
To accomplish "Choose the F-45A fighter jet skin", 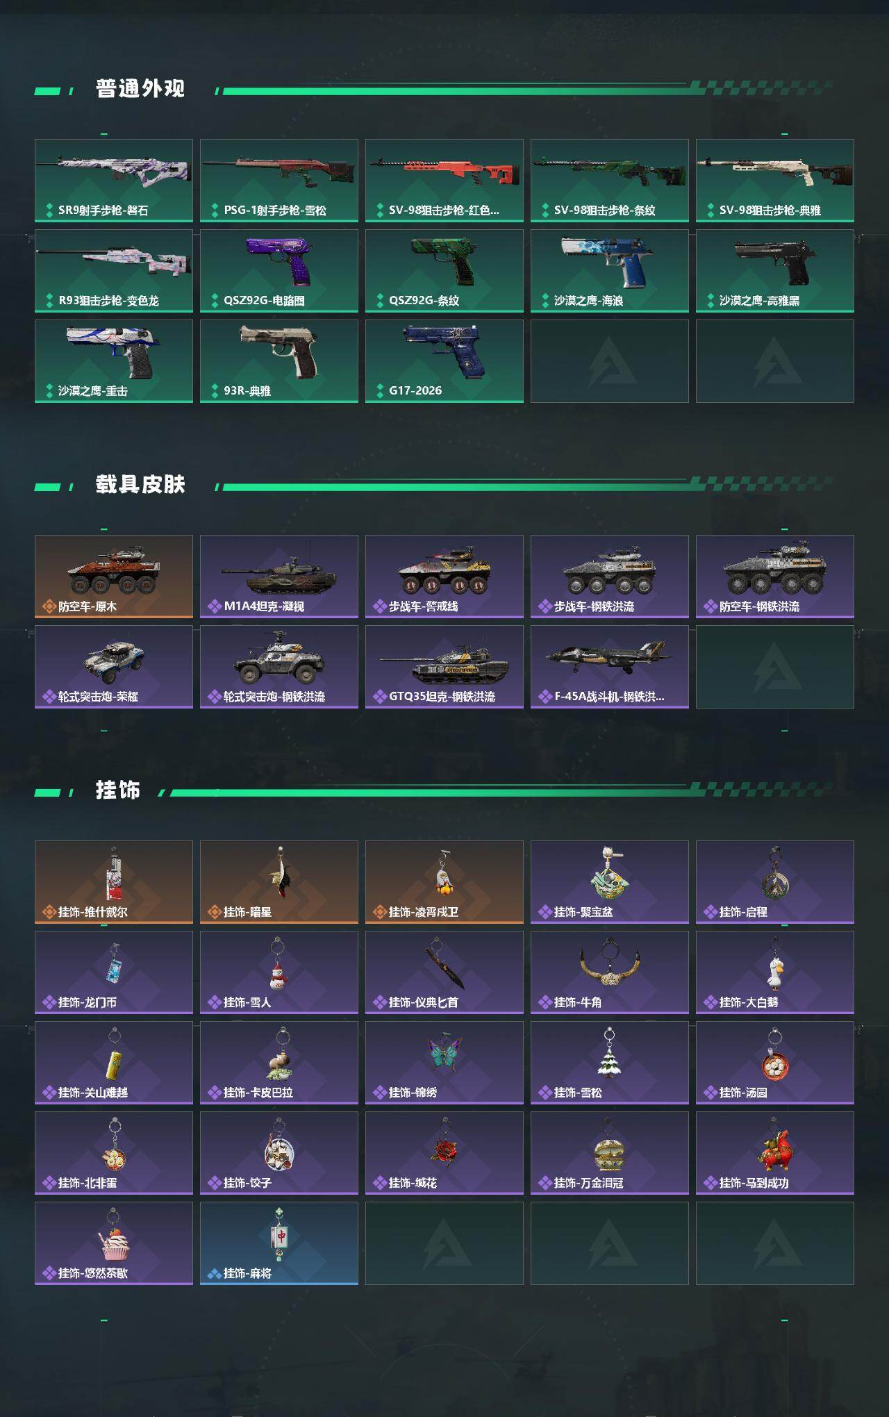I will tap(610, 667).
